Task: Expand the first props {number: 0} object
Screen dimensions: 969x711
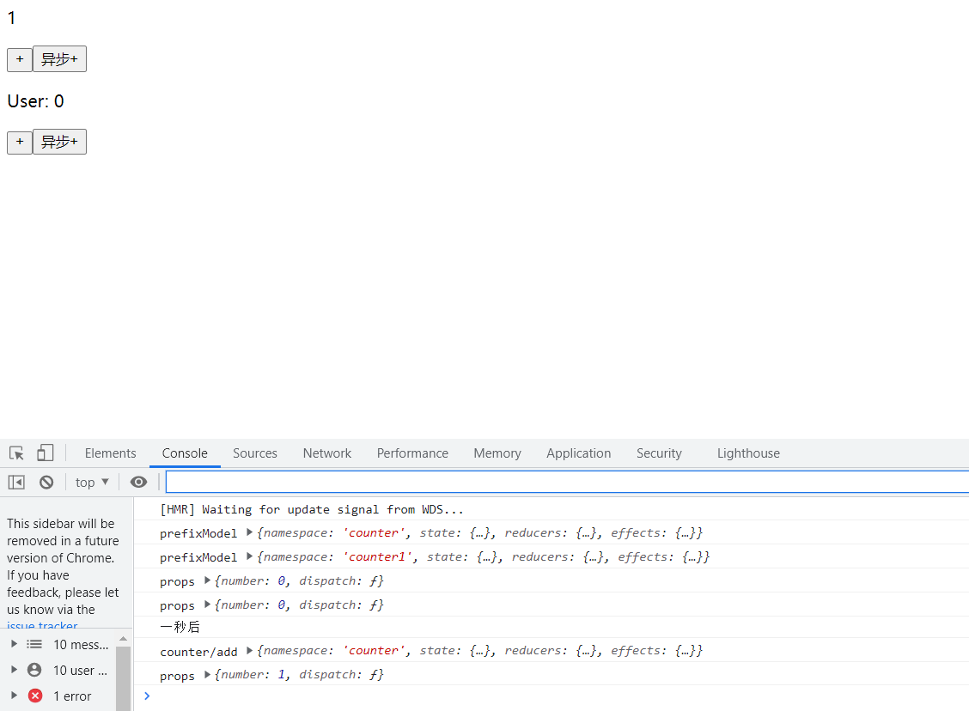Action: click(207, 580)
